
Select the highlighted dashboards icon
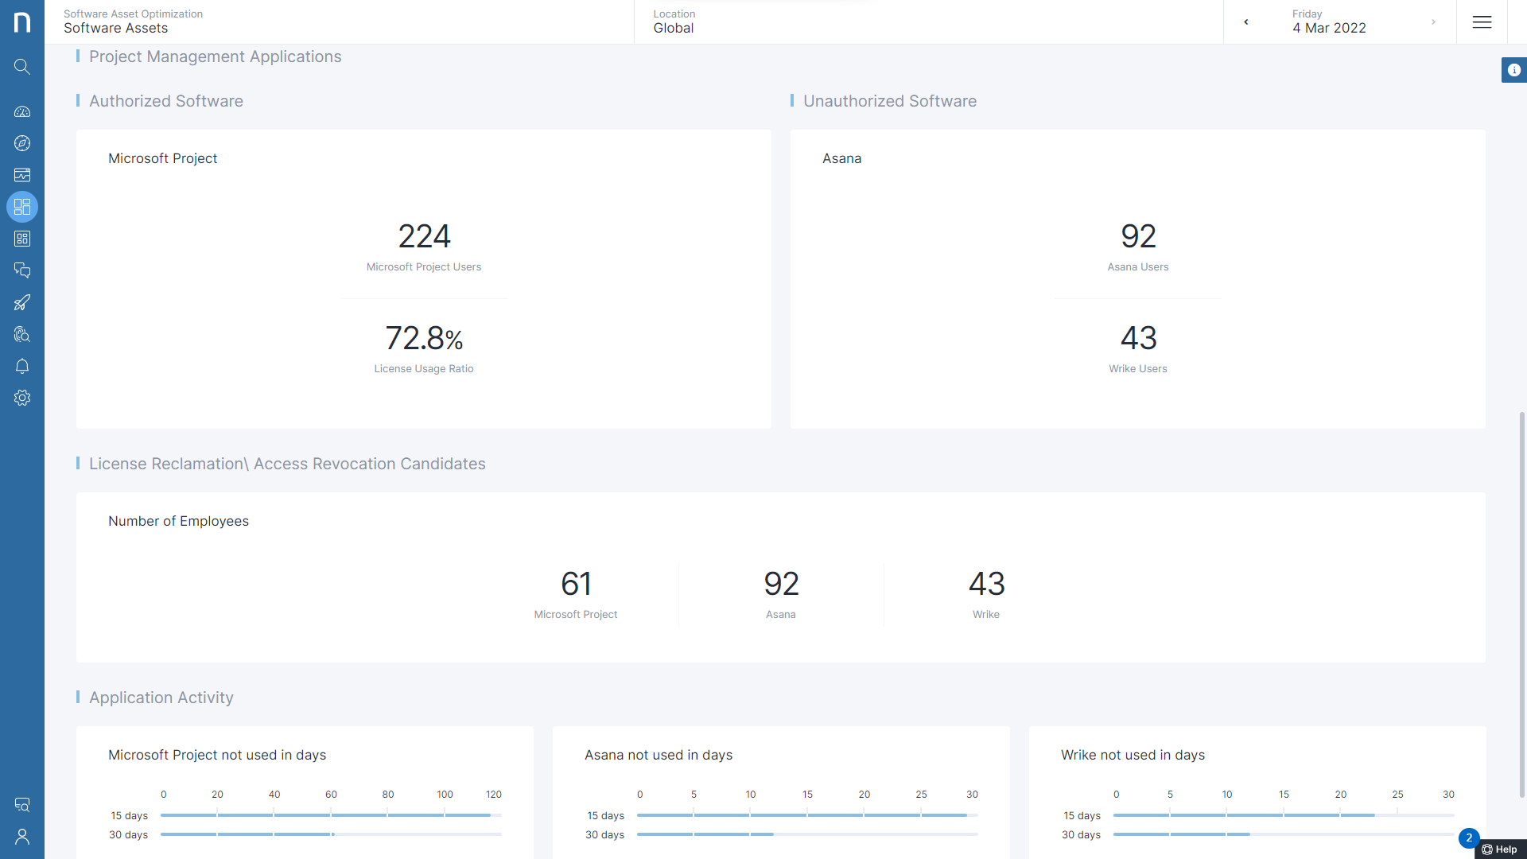click(x=22, y=207)
